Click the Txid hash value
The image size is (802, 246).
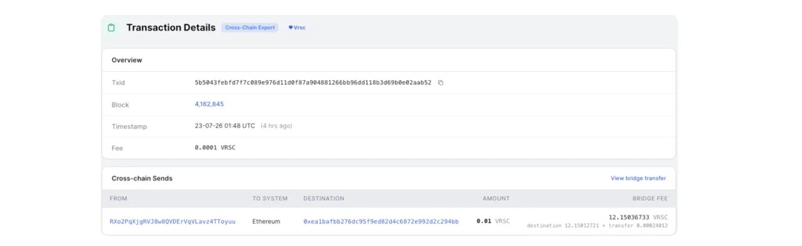tap(313, 83)
